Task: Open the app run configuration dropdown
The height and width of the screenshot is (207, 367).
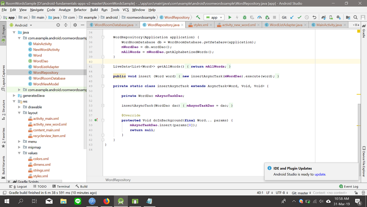Action: click(x=214, y=17)
